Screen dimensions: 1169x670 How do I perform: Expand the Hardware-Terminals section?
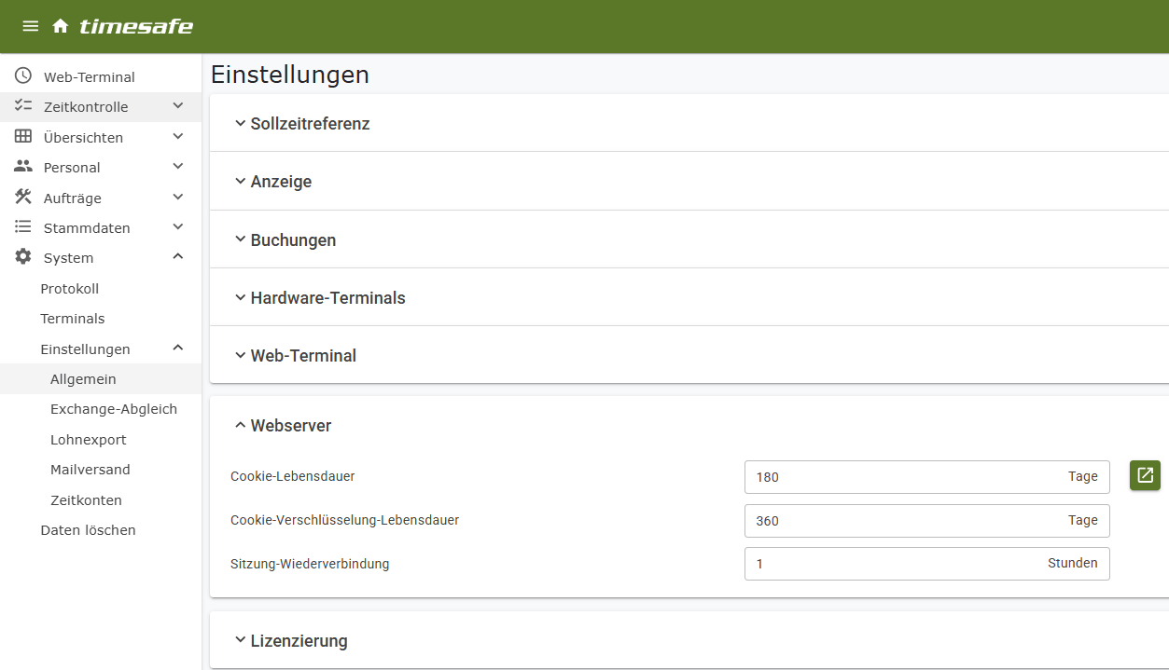[x=327, y=298]
